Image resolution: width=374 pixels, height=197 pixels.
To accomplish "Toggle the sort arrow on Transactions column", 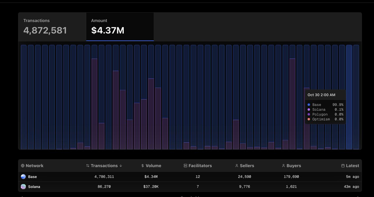I will [121, 166].
